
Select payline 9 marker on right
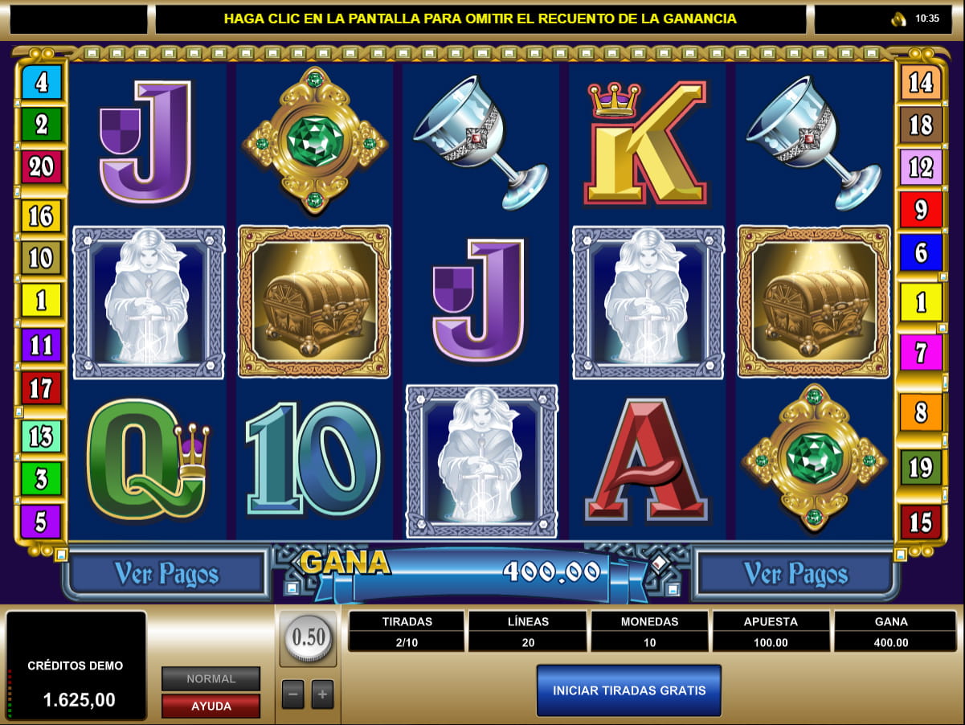click(921, 210)
